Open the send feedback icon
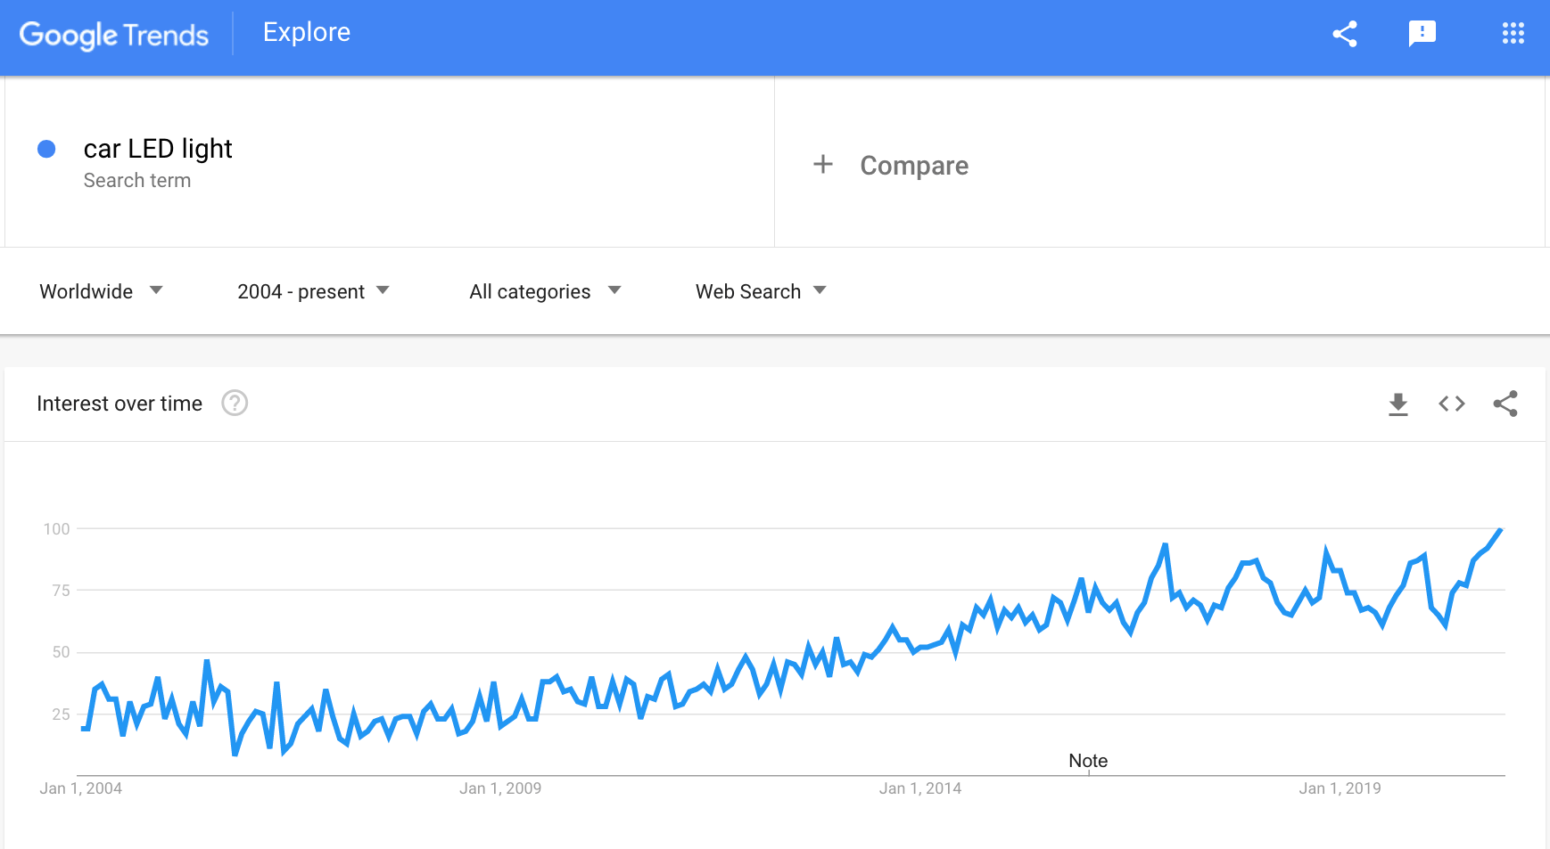The image size is (1550, 849). (x=1422, y=34)
